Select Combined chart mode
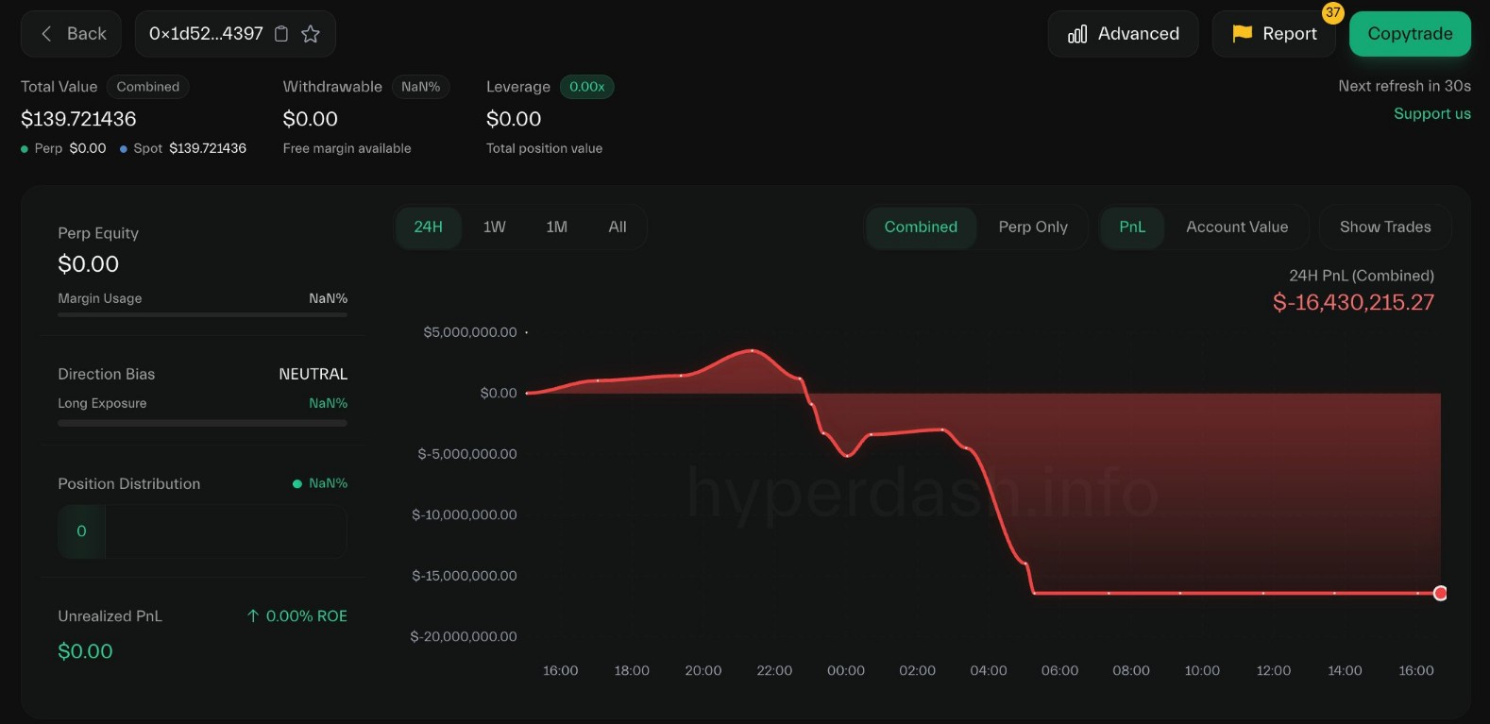The width and height of the screenshot is (1490, 724). click(x=921, y=227)
